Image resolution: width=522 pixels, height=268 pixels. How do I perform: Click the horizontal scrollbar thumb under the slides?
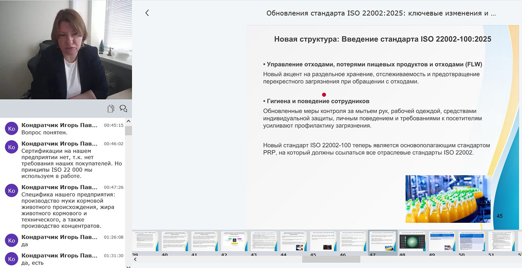click(x=331, y=259)
